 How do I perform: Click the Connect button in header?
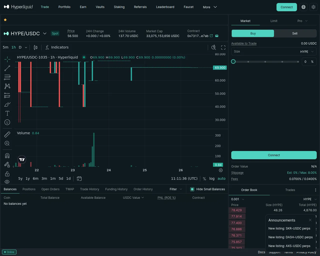pyautogui.click(x=286, y=7)
